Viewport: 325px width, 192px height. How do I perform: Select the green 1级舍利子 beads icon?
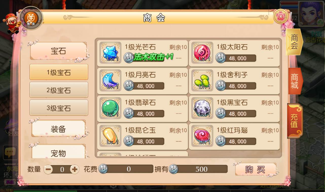point(202,80)
